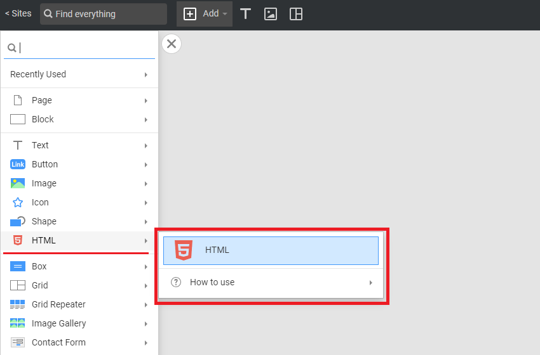Screen dimensions: 540x355
Task: Select the HTML item in left list
Action: [79, 240]
